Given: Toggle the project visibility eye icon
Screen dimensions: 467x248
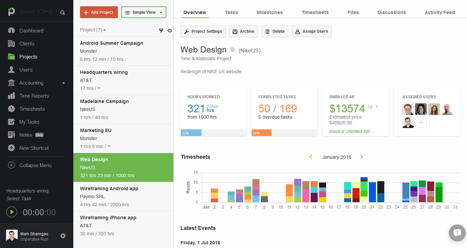Looking at the screenshot, I should click(x=170, y=30).
